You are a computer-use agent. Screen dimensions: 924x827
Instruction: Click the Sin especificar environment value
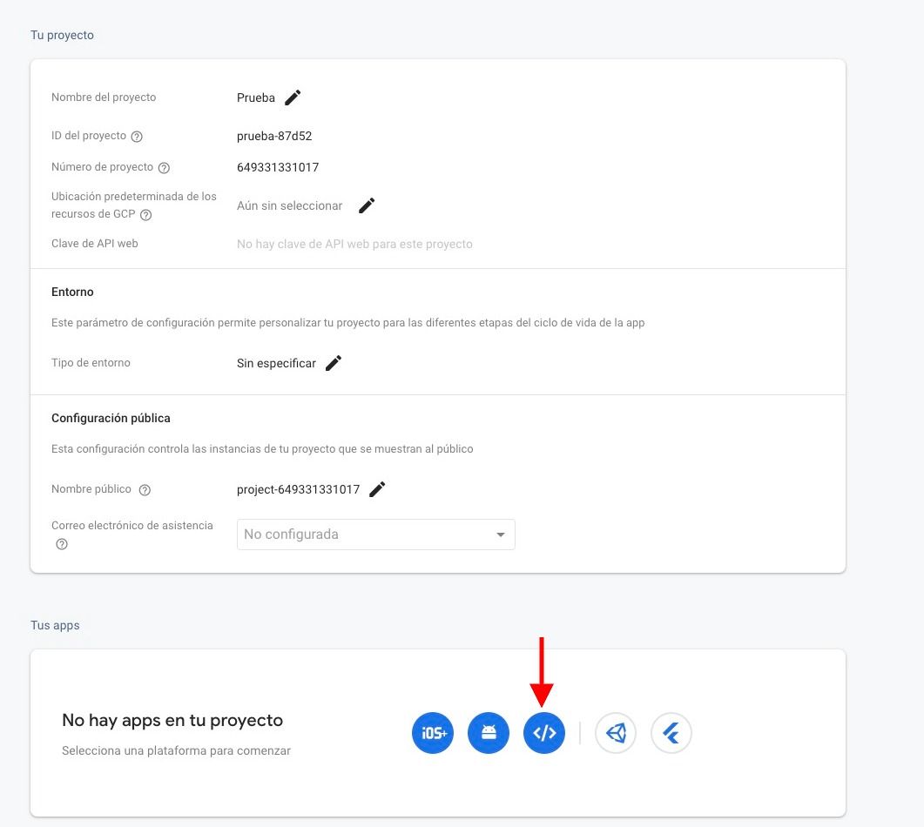tap(276, 363)
